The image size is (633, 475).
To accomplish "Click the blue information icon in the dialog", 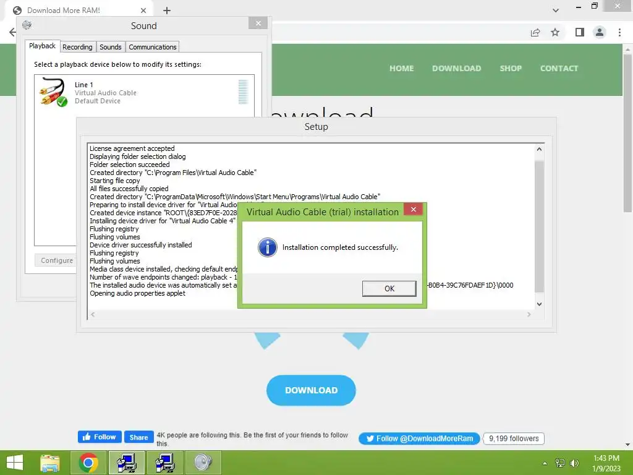I will (x=267, y=247).
